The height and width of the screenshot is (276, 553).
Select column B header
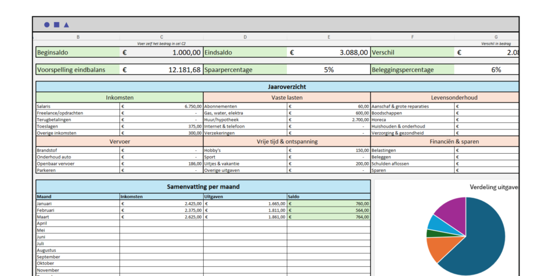[x=78, y=37]
